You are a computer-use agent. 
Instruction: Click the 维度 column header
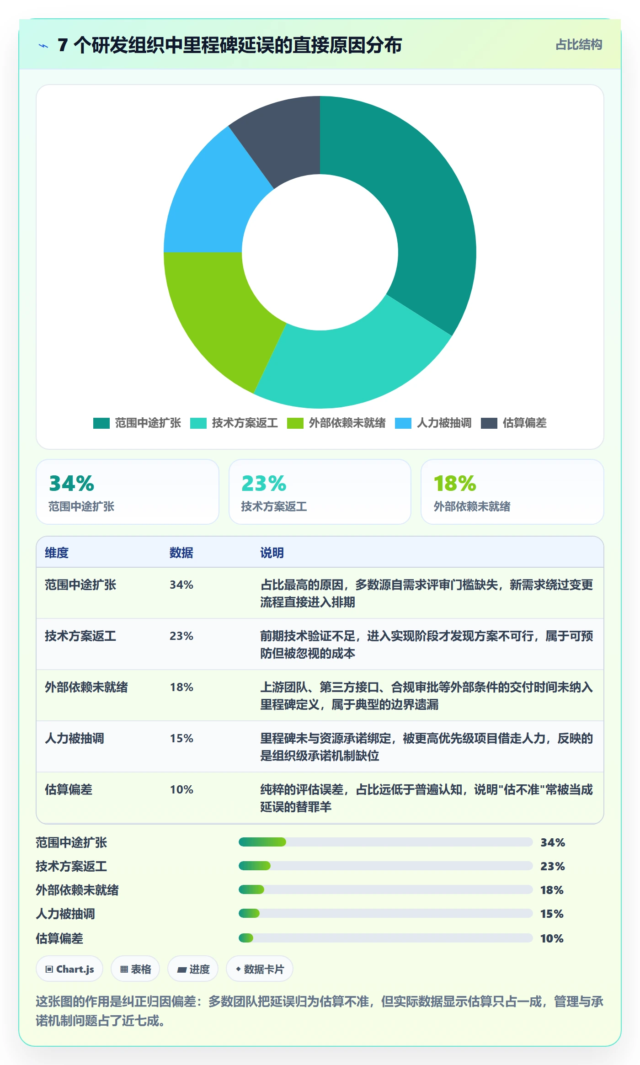point(57,553)
